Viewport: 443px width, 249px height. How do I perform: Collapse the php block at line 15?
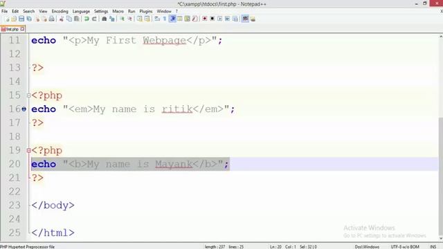point(28,95)
